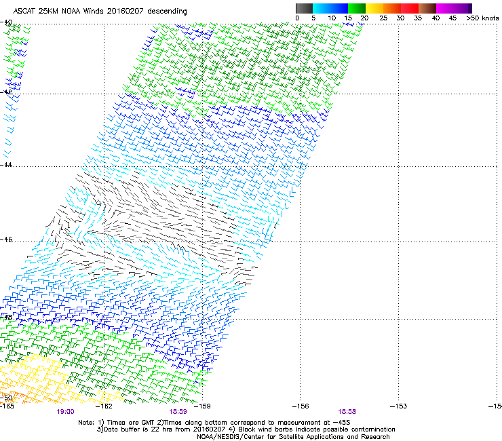The height and width of the screenshot is (441, 502).
Task: Click the green 15-20 knots color band
Action: (x=357, y=8)
